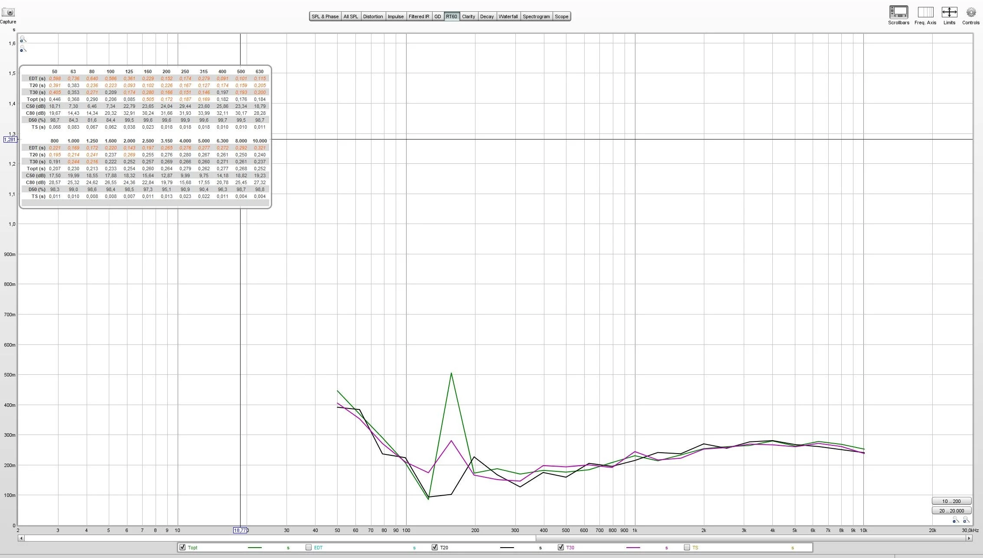Zoom in horizontal axis magnifier icon
Image resolution: width=983 pixels, height=558 pixels.
966,519
